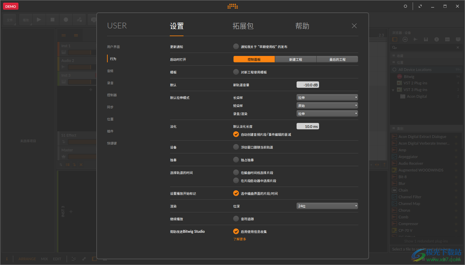The width and height of the screenshot is (465, 265).
Task: Collapse the VST 3 Plug-ins tree entry
Action: pyautogui.click(x=393, y=89)
